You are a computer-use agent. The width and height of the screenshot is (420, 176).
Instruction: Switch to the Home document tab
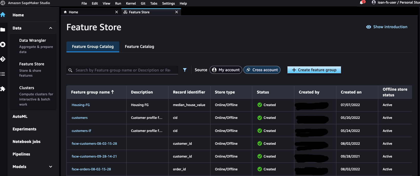point(91,12)
